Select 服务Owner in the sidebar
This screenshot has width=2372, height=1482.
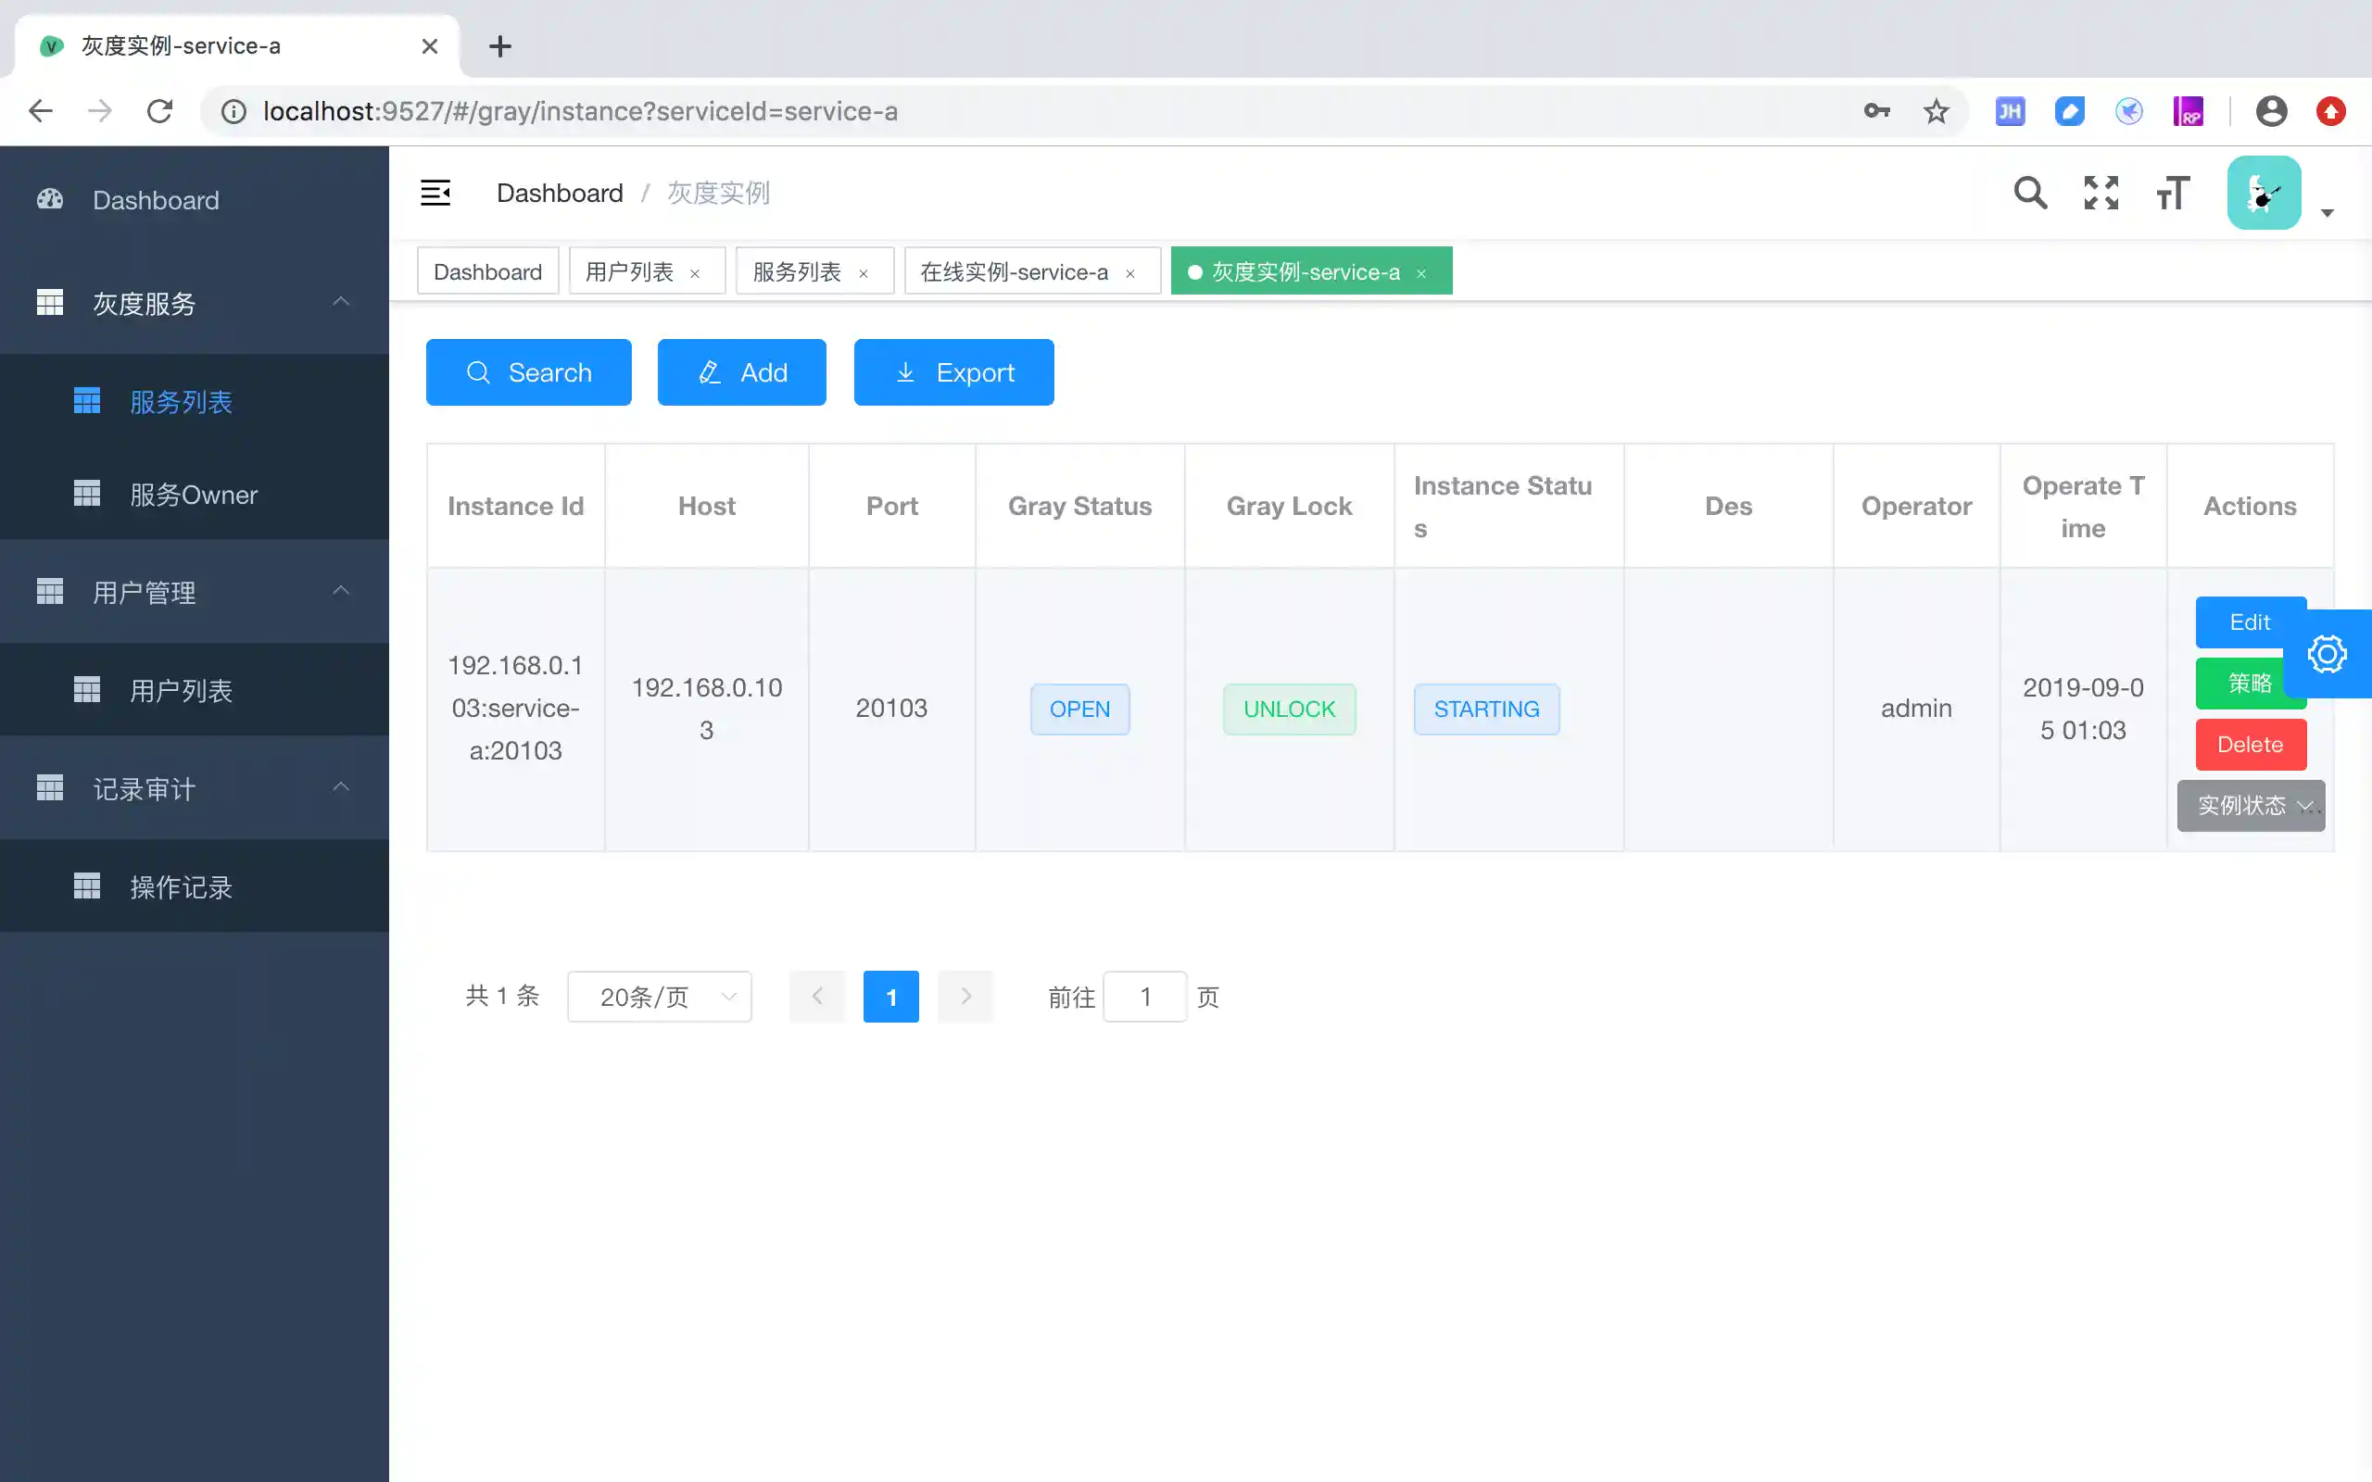(193, 494)
